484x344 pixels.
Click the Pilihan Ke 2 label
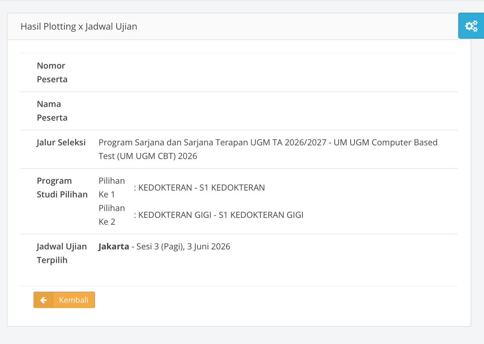(x=112, y=215)
